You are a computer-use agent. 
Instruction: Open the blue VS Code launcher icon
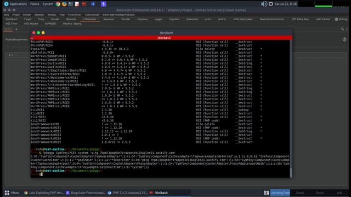(x=93, y=4)
